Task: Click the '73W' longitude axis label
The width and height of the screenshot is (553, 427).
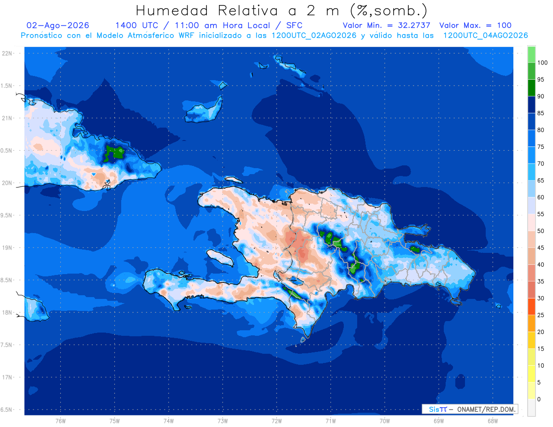Action: (x=223, y=421)
